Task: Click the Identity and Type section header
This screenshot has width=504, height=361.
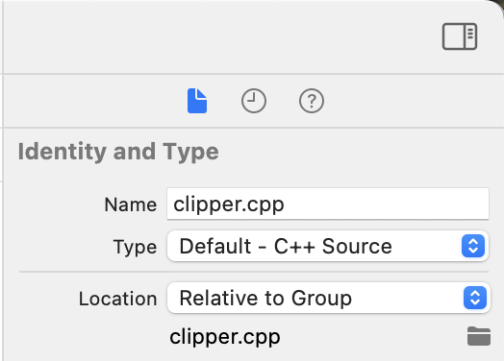Action: coord(118,152)
